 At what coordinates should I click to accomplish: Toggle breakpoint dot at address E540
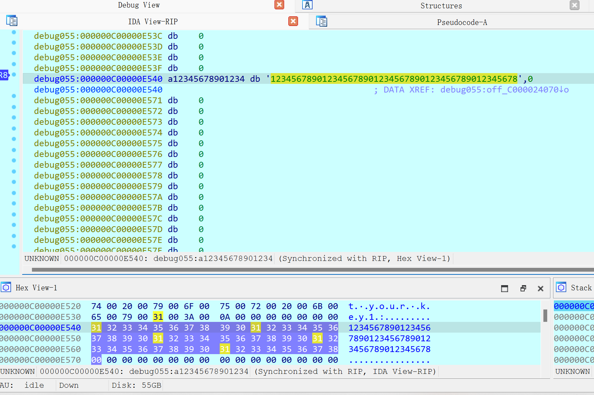14,74
